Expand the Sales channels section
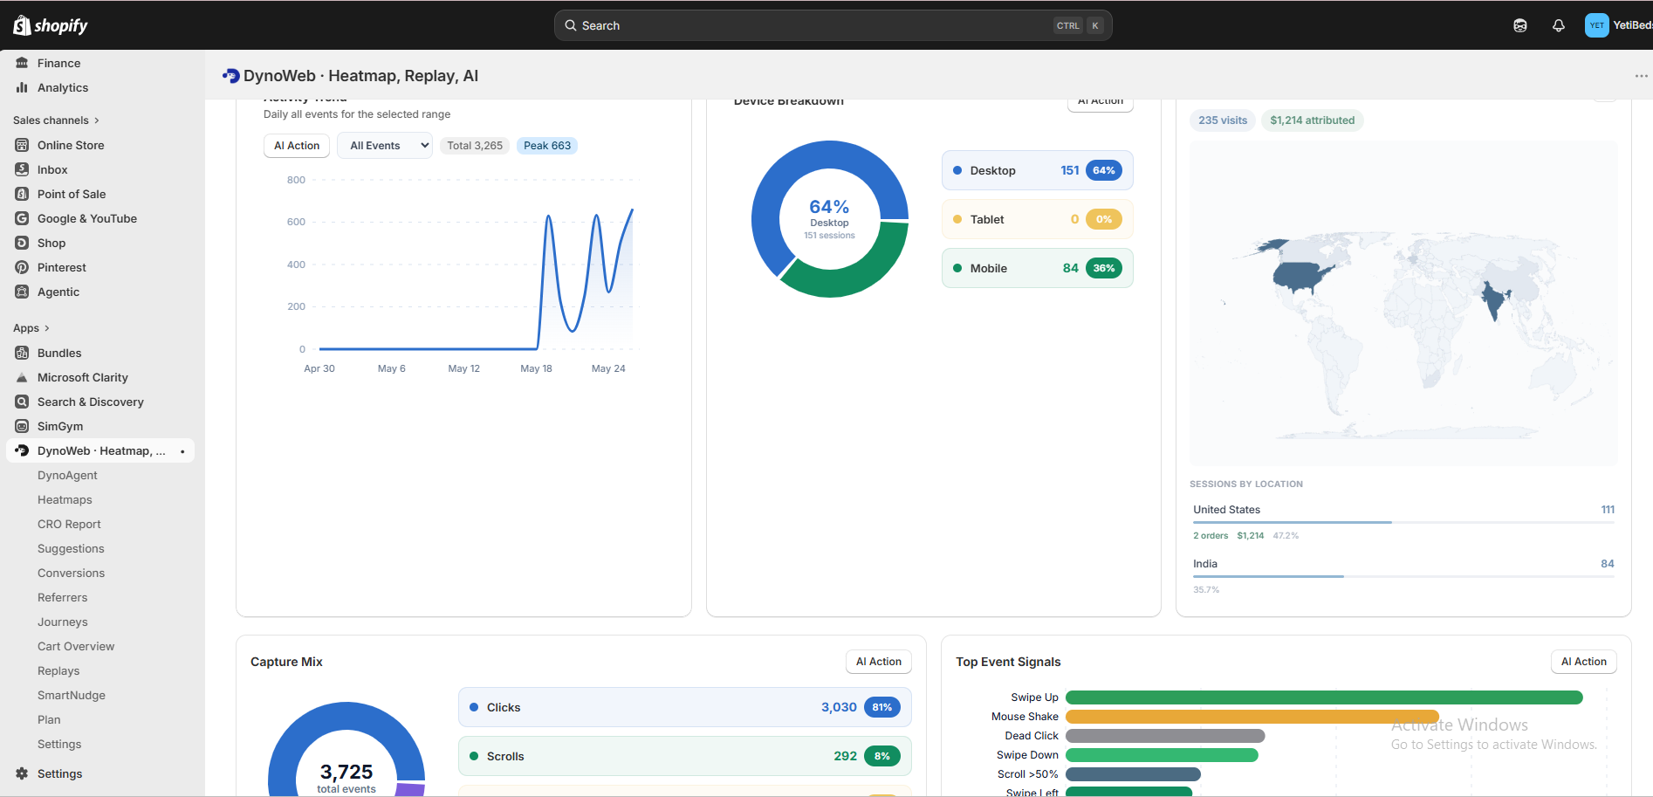The width and height of the screenshot is (1653, 797). pyautogui.click(x=56, y=120)
